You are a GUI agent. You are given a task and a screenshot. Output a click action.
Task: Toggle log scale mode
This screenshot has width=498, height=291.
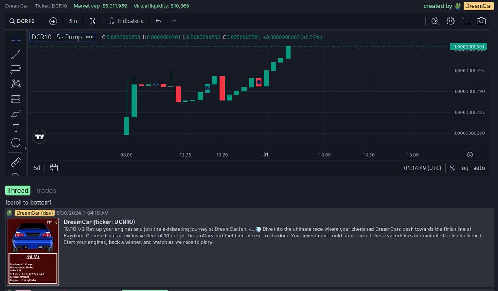coord(464,168)
